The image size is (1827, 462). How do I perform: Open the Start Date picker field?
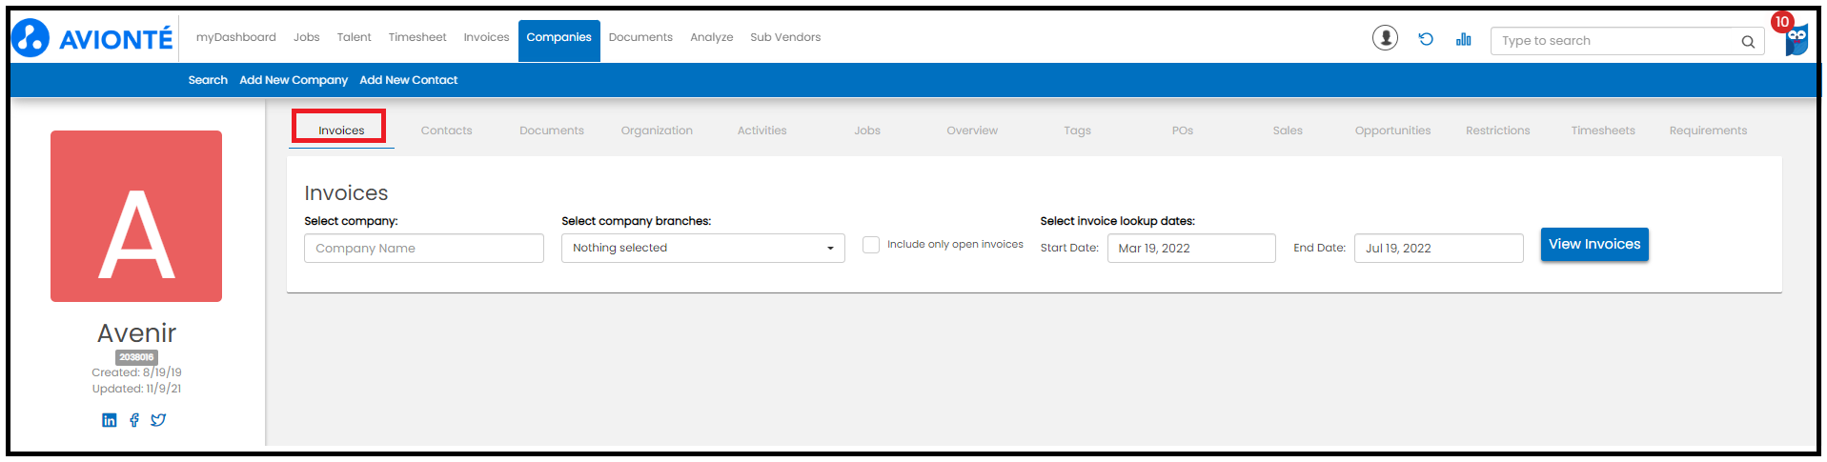pos(1191,249)
